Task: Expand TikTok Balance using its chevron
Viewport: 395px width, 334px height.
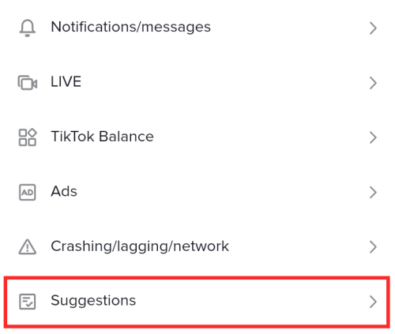Action: [373, 137]
